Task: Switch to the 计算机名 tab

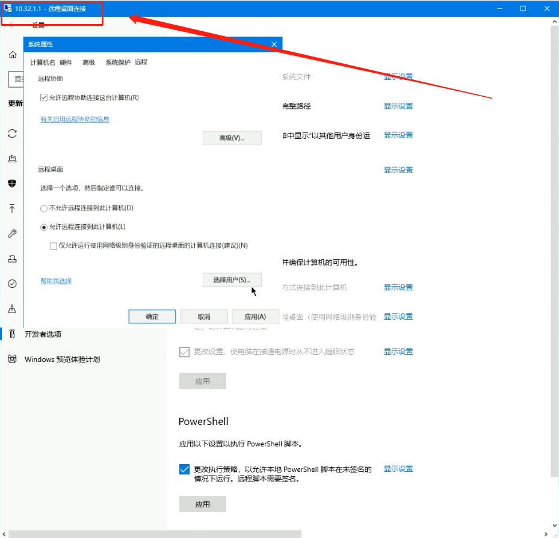Action: (43, 63)
